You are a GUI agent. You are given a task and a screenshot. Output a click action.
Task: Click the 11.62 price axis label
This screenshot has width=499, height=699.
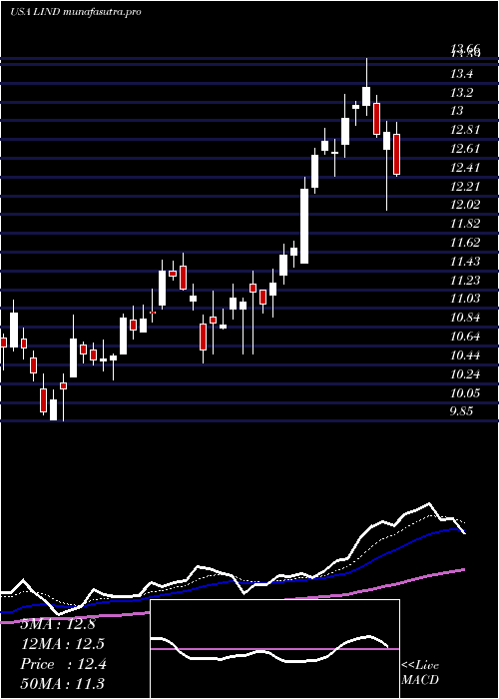click(x=465, y=243)
